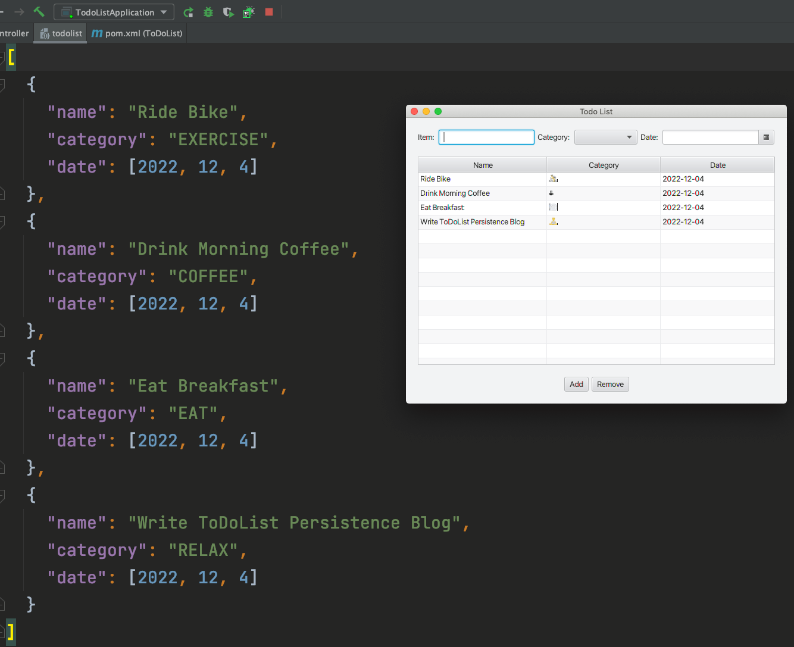Start debugging using the bug icon

coord(208,12)
